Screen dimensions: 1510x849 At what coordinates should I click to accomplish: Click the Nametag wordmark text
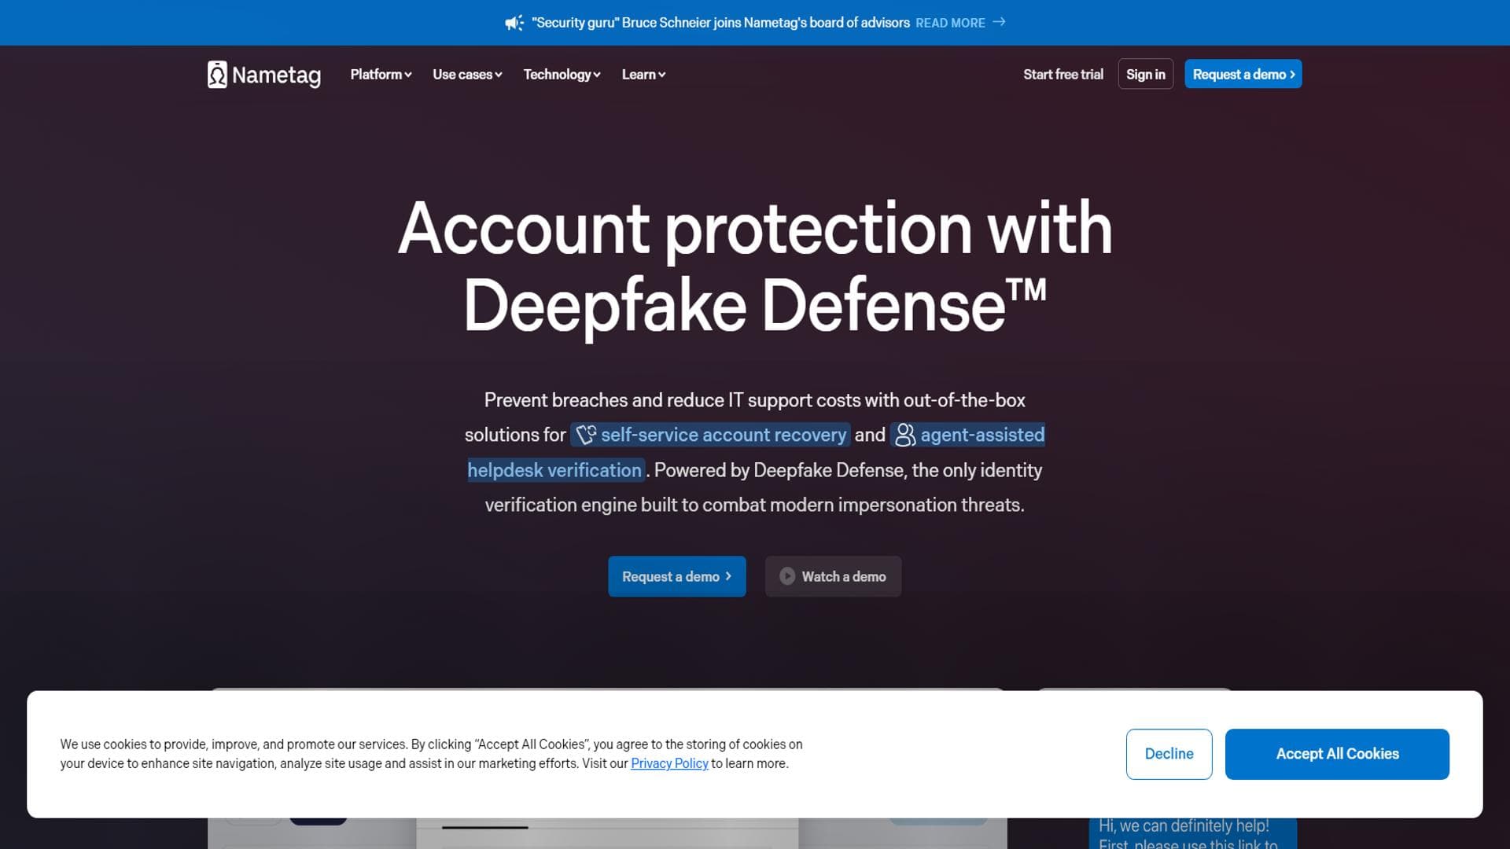click(276, 75)
